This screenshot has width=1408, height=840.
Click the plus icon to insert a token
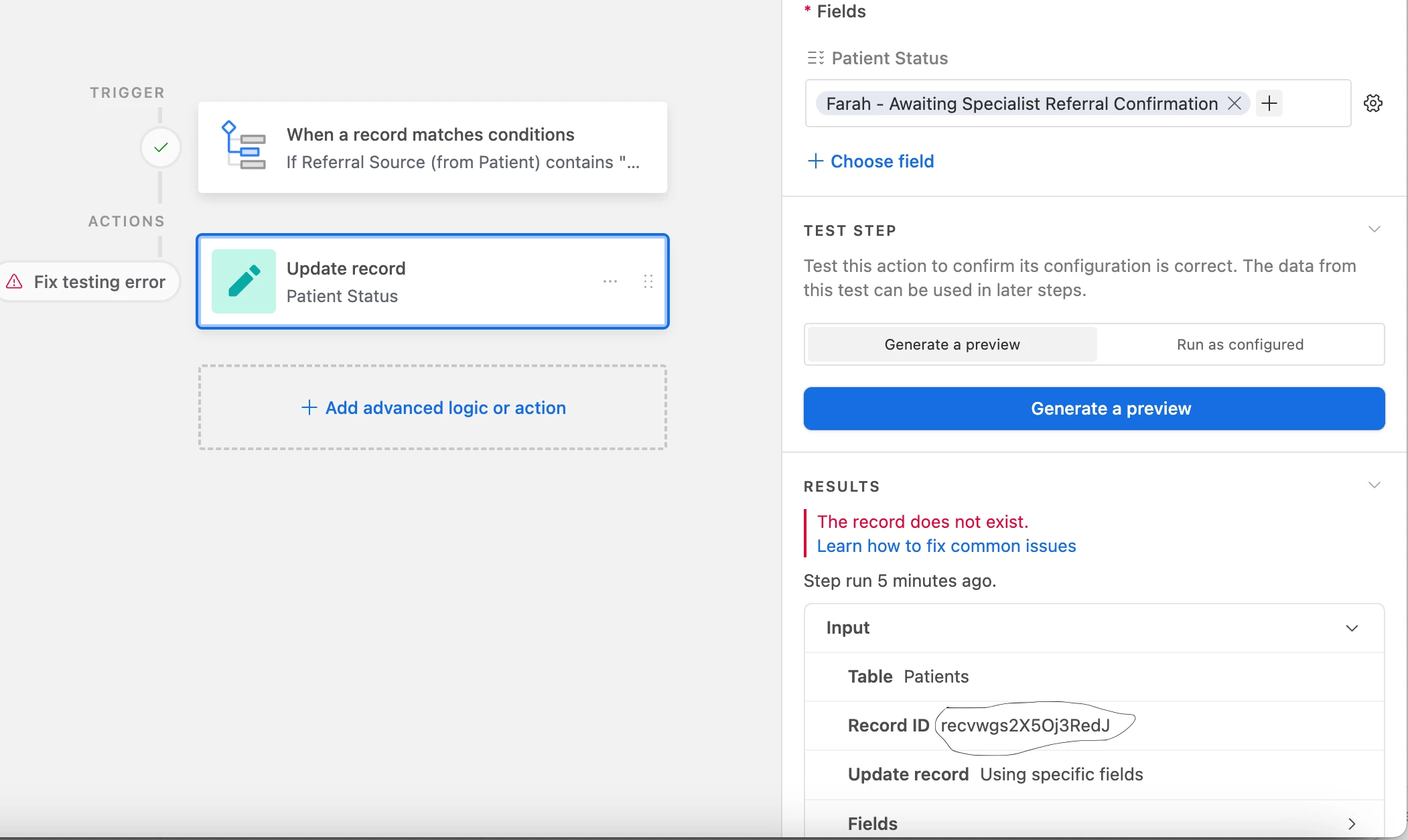pyautogui.click(x=1269, y=103)
